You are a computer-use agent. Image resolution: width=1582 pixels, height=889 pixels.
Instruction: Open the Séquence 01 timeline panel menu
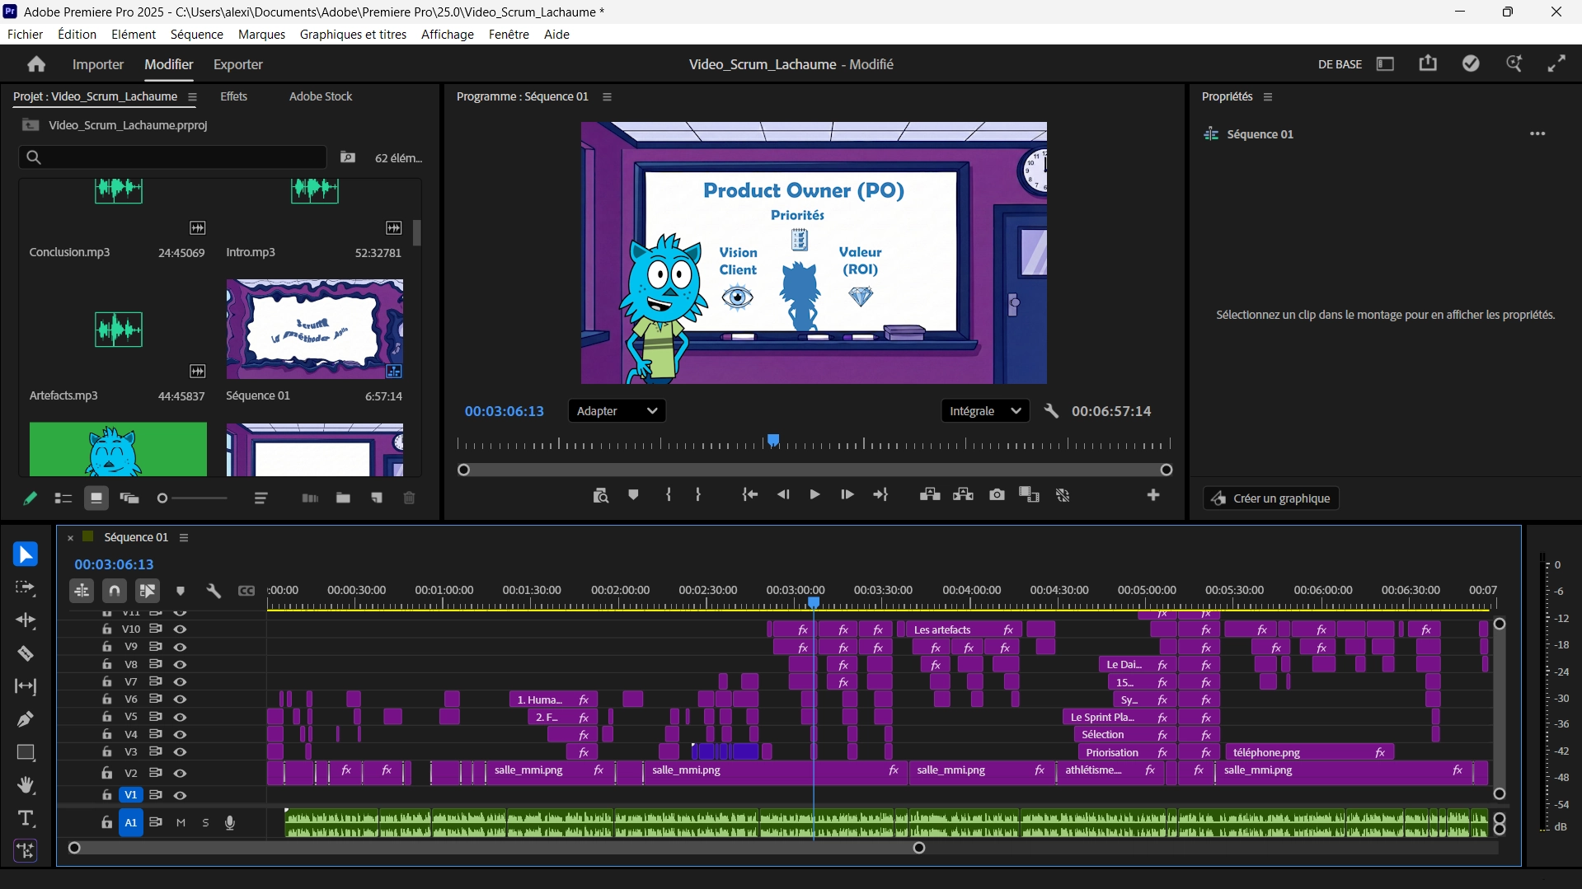(x=184, y=537)
